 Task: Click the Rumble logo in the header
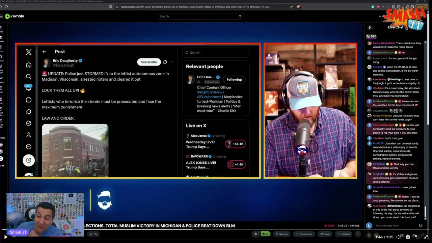point(15,16)
